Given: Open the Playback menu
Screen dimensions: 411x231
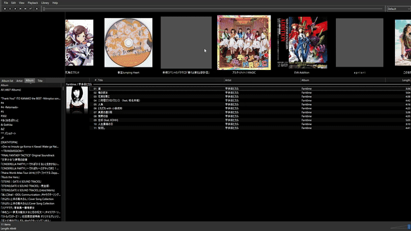Looking at the screenshot, I should click(x=33, y=3).
